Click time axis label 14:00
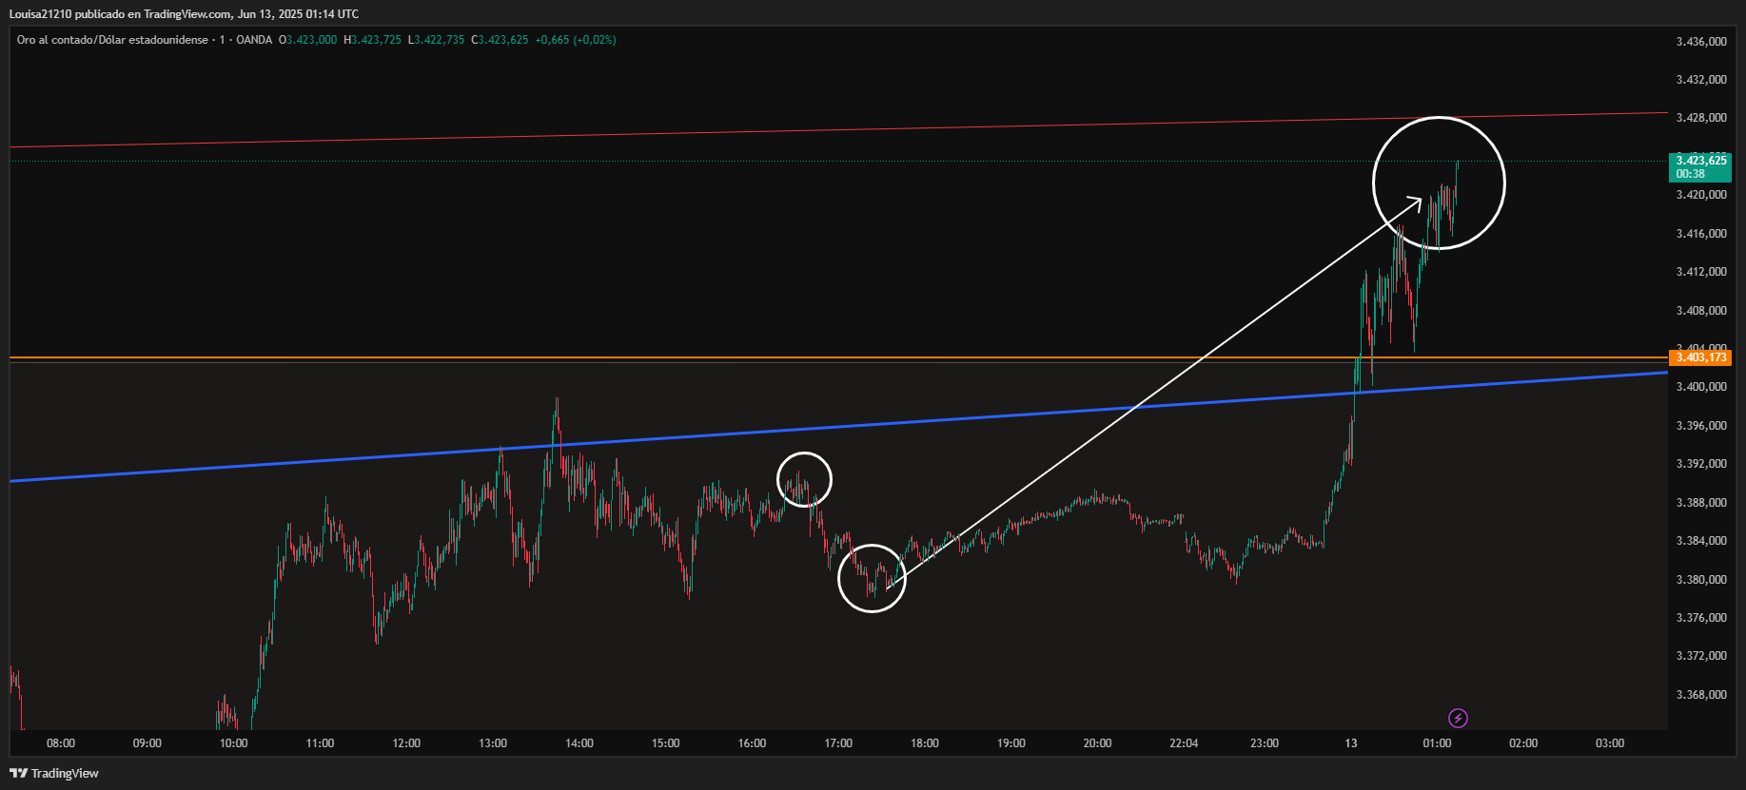The height and width of the screenshot is (790, 1746). click(x=579, y=743)
